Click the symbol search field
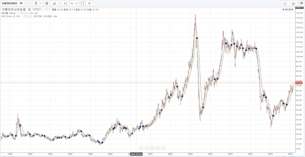305x157 pixels. coord(9,3)
